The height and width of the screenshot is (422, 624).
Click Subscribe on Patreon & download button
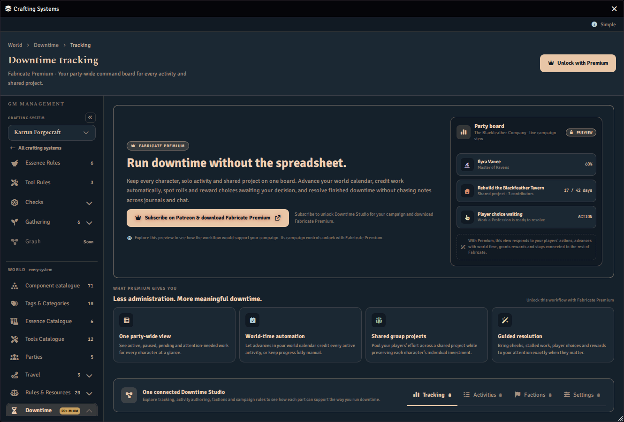(x=208, y=218)
